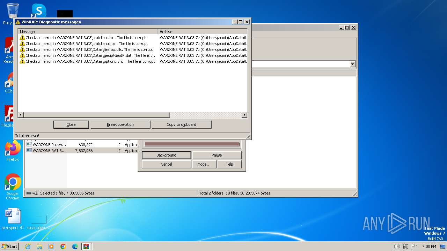Click the horizontal scrollbar thumb in diagnostics
This screenshot has width=447, height=251.
(97, 115)
